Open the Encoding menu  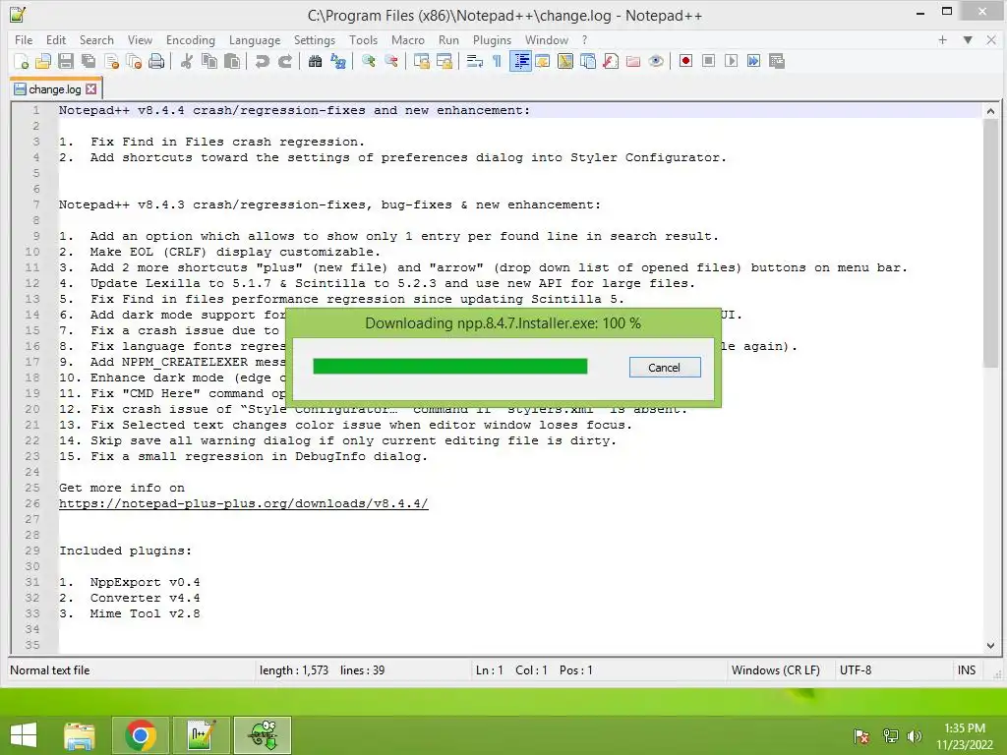(190, 39)
